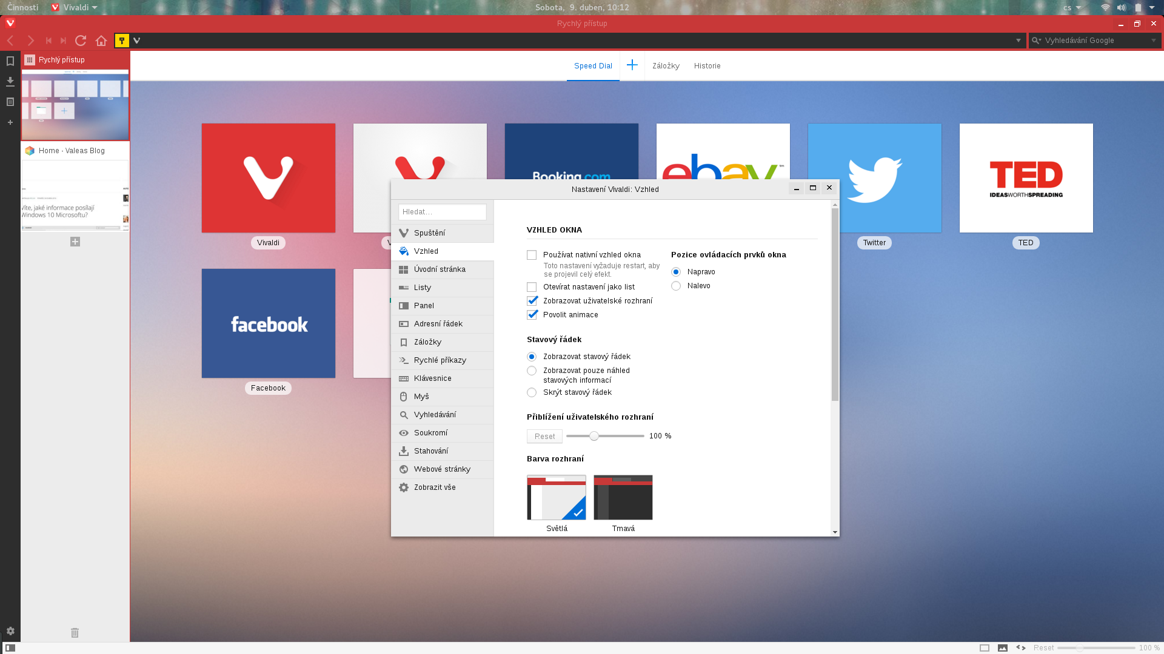Enable opening settings as a tab
The image size is (1164, 654).
(532, 287)
